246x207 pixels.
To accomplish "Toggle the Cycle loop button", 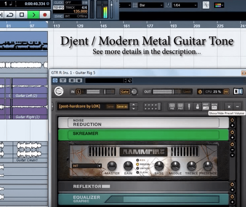I will click(10, 15).
